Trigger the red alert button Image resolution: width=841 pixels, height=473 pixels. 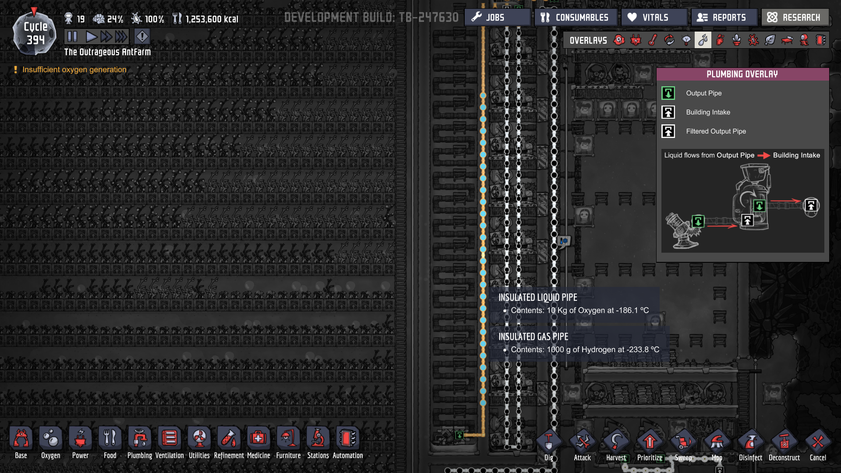pos(142,36)
